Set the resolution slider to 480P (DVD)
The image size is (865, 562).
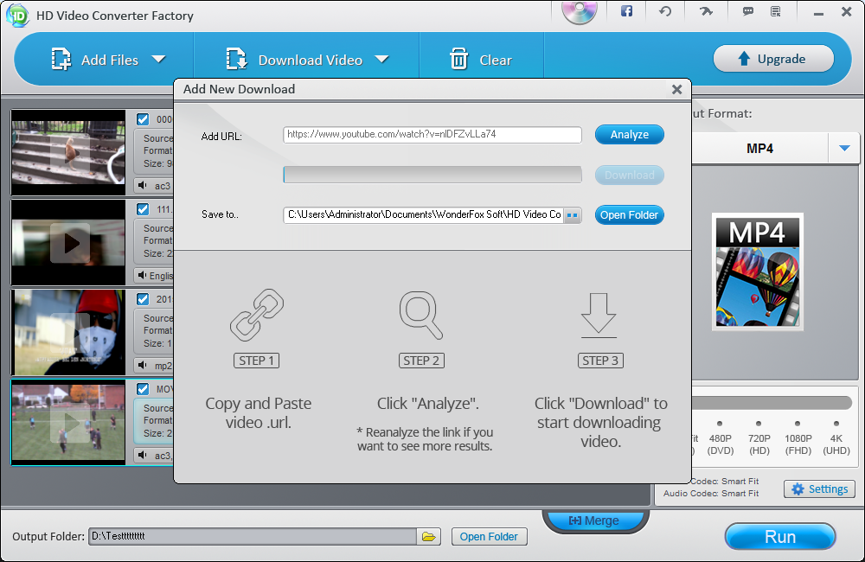click(720, 424)
